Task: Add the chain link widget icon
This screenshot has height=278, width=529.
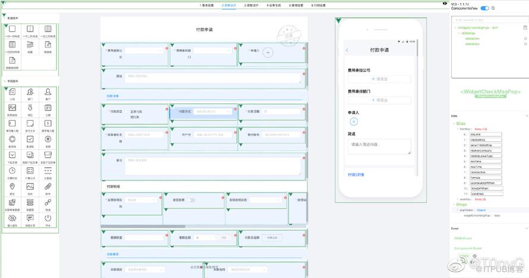Action: tap(48, 202)
